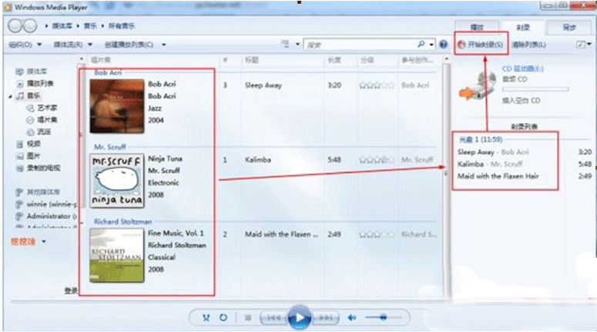Open 流派 under music

[x=44, y=132]
